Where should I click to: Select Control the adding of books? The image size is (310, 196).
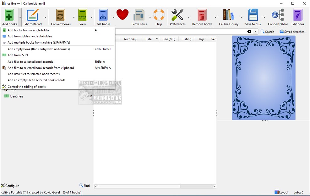[x=26, y=87]
